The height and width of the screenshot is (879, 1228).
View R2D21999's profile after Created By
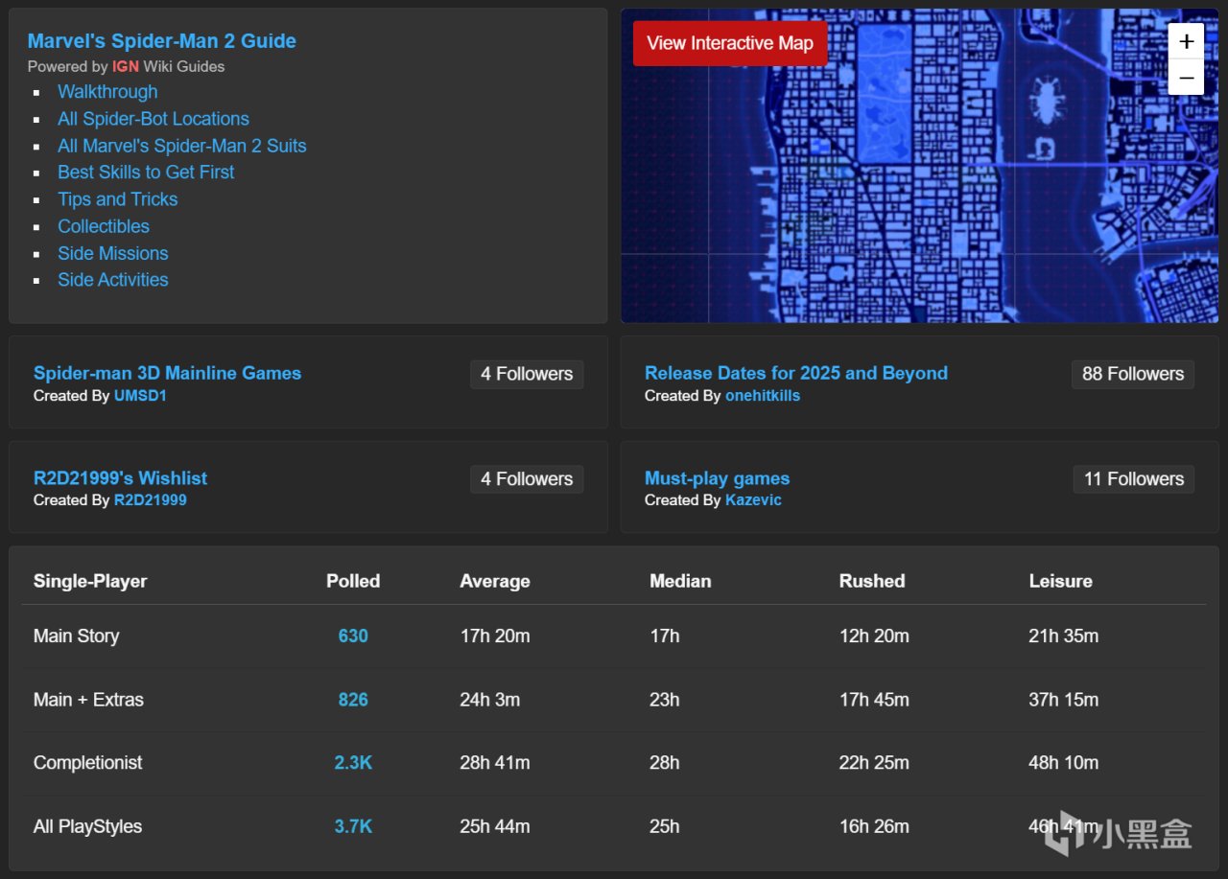(x=151, y=500)
